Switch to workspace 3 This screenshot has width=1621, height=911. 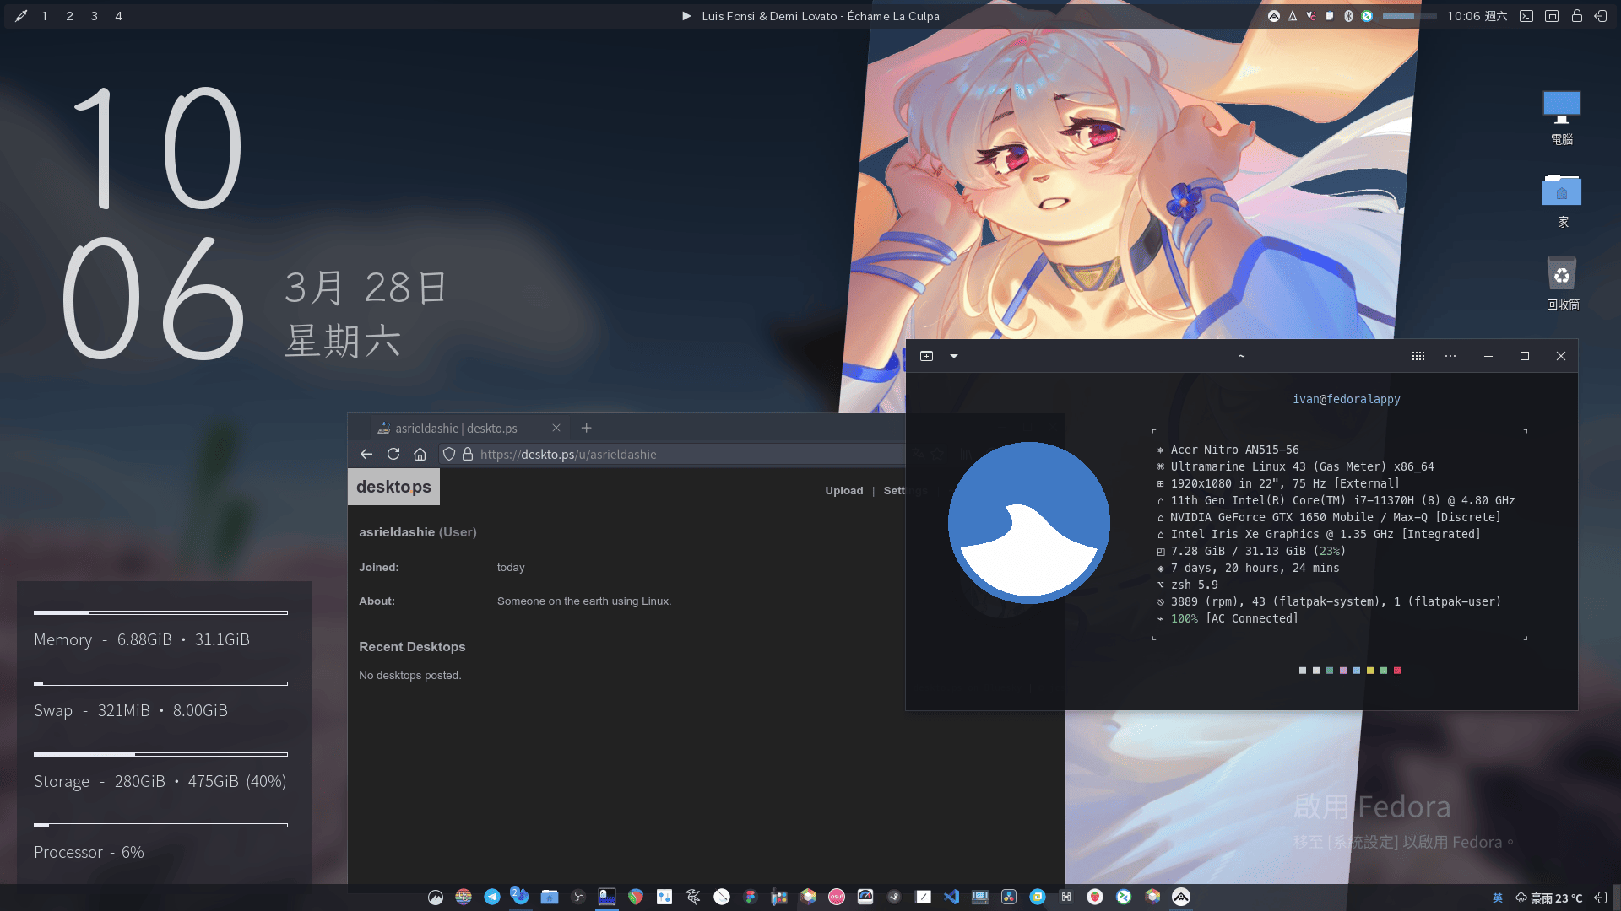(x=94, y=16)
